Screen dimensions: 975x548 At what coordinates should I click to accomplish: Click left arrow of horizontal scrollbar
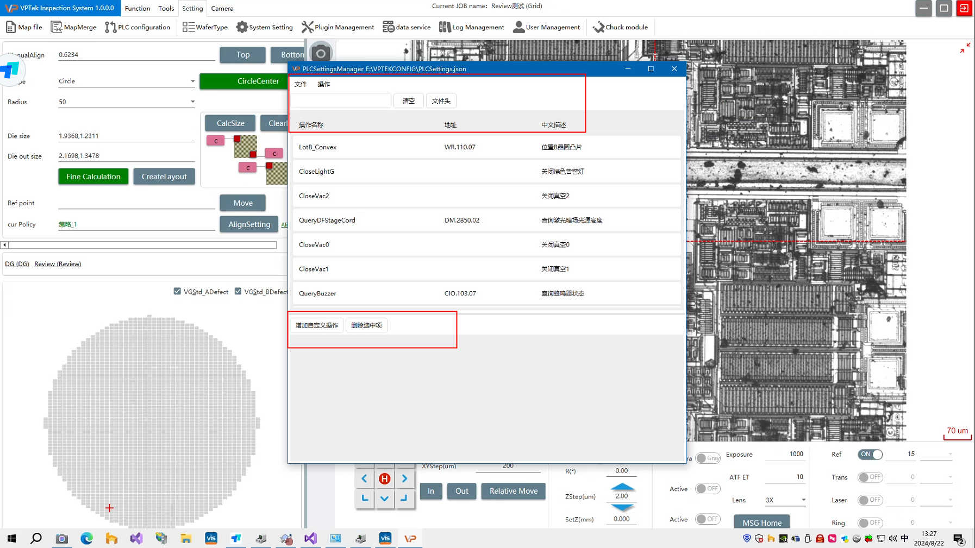click(x=5, y=245)
